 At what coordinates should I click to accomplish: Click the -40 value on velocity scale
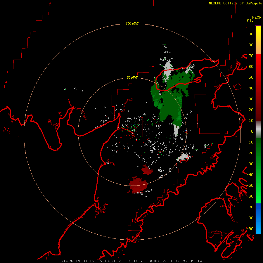coord(250,175)
